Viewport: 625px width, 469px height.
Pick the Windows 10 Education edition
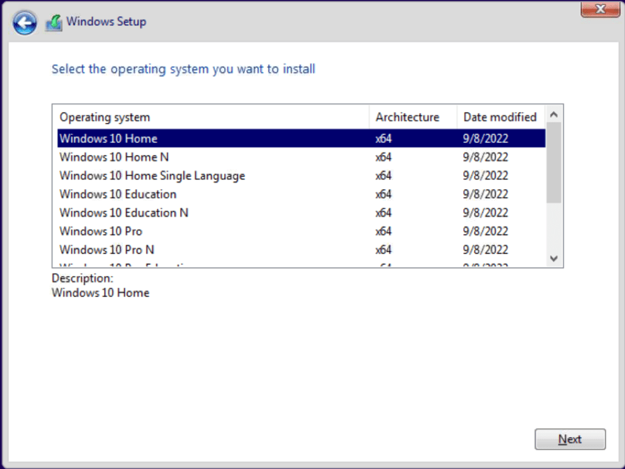coord(301,194)
